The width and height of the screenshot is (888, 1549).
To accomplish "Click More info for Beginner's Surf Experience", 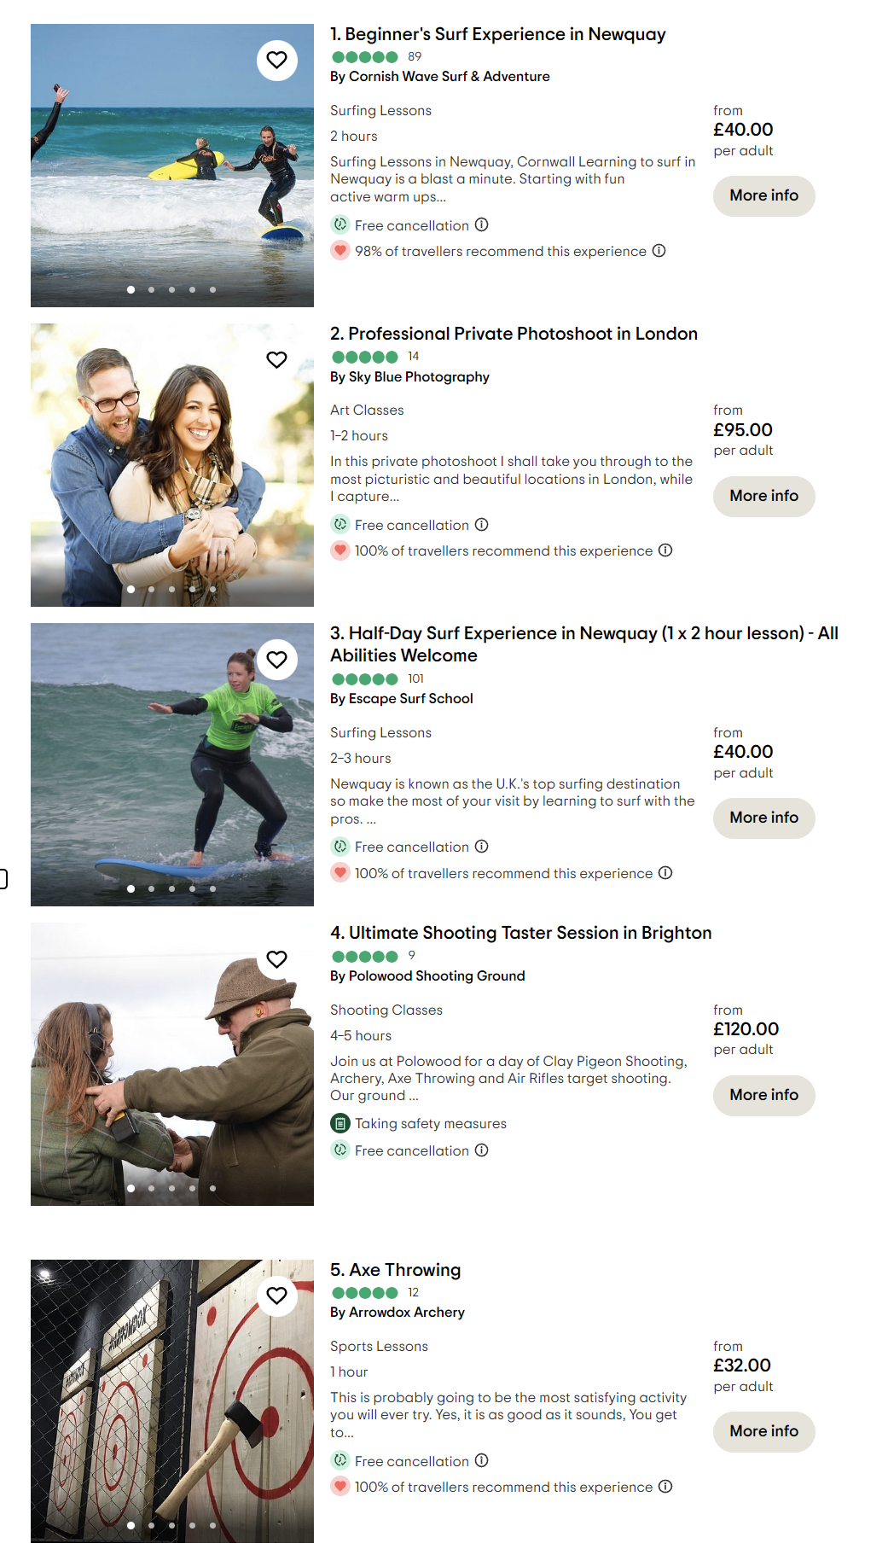I will (763, 195).
